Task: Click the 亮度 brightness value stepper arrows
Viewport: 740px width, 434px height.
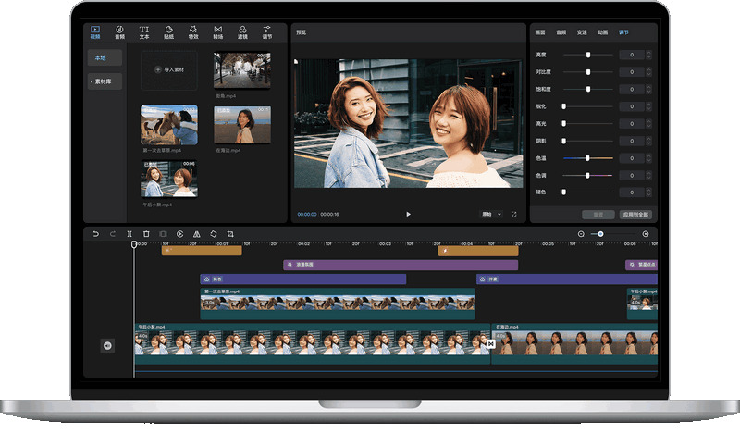Action: [x=648, y=55]
